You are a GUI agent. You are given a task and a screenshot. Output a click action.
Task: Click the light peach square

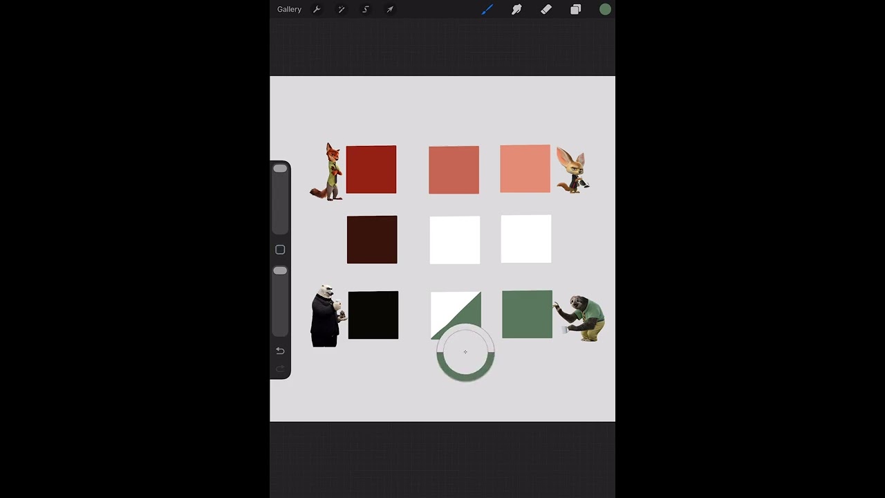[525, 169]
